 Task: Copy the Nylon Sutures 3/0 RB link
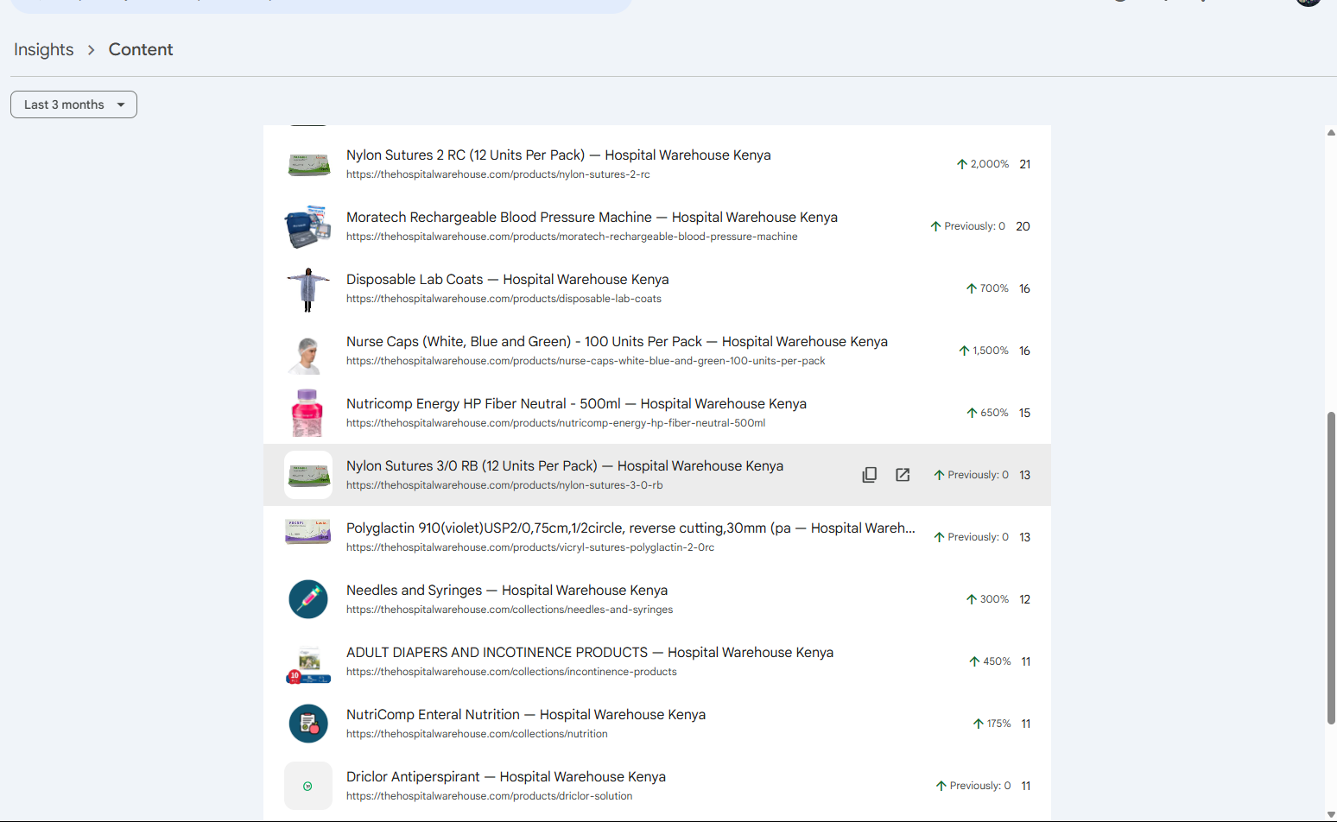click(x=870, y=475)
